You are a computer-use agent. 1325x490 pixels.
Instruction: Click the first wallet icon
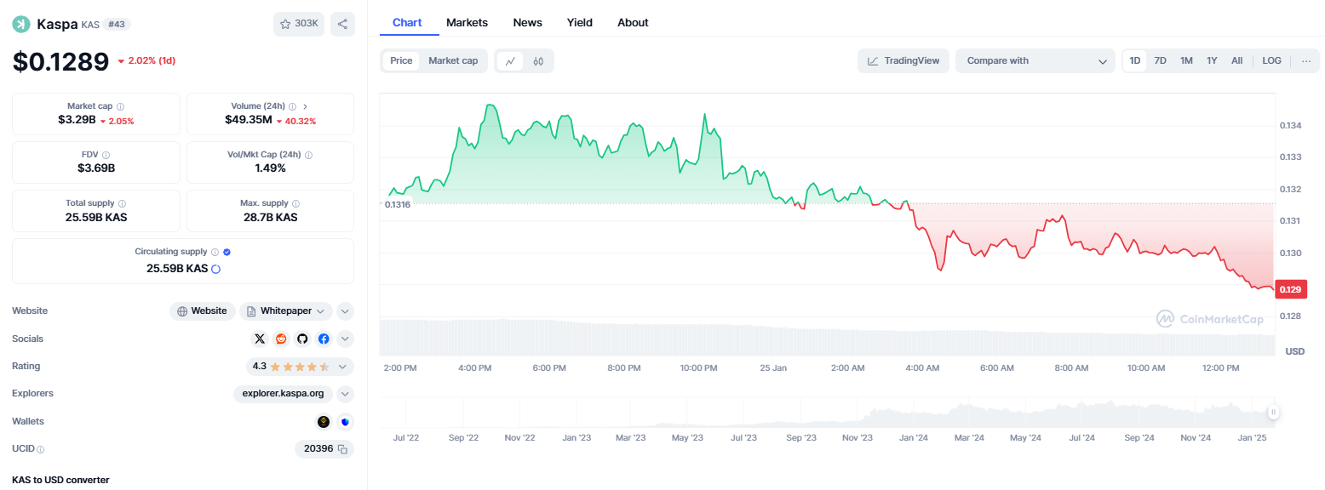coord(324,421)
